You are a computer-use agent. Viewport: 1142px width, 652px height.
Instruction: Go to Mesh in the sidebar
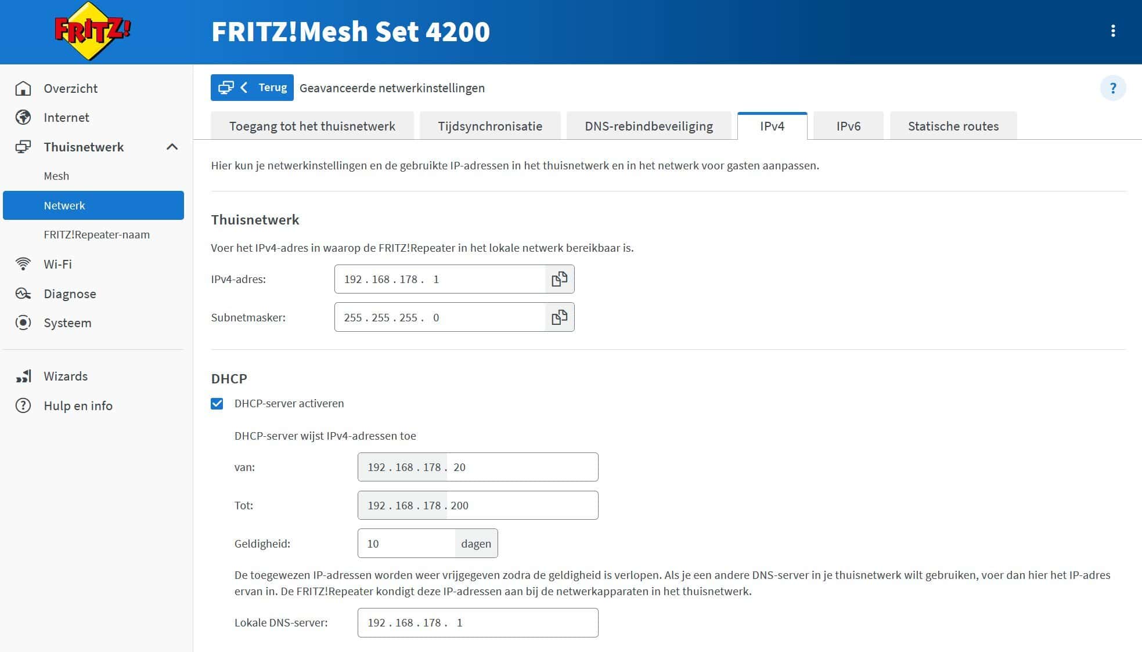click(56, 176)
